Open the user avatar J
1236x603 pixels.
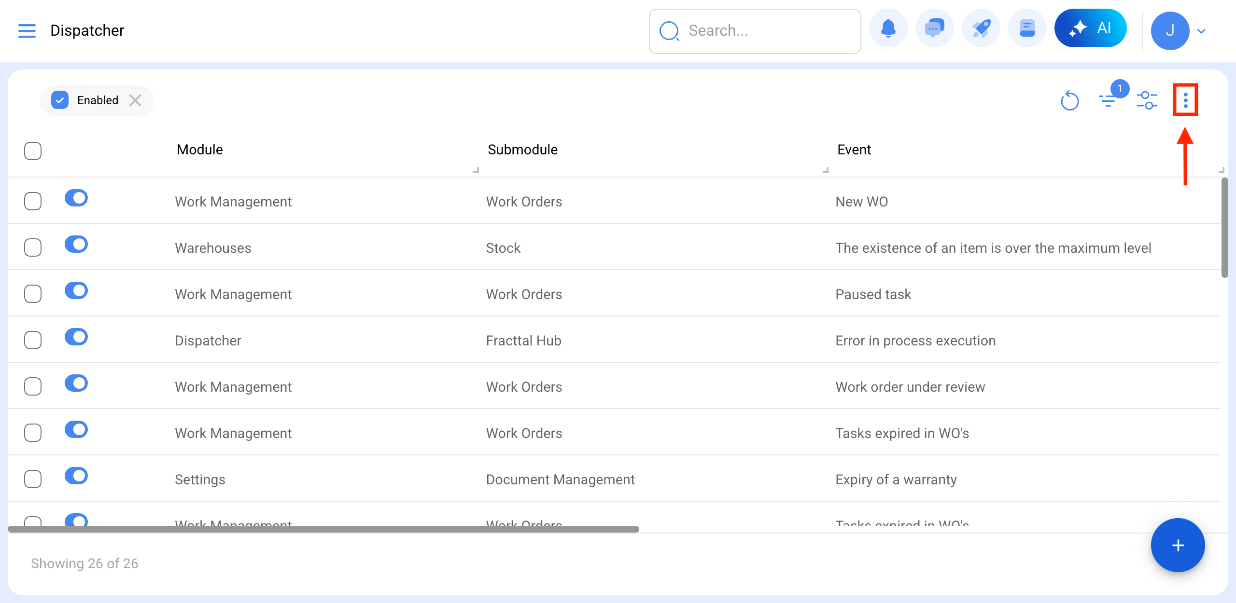tap(1170, 31)
